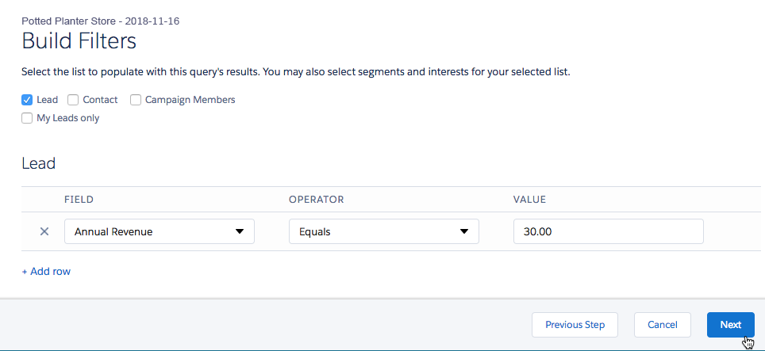Expand the Equals operator dropdown
This screenshot has height=351, width=765.
[383, 231]
